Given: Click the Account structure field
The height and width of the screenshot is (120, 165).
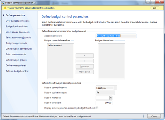Looking at the screenshot, I should point(116,36).
